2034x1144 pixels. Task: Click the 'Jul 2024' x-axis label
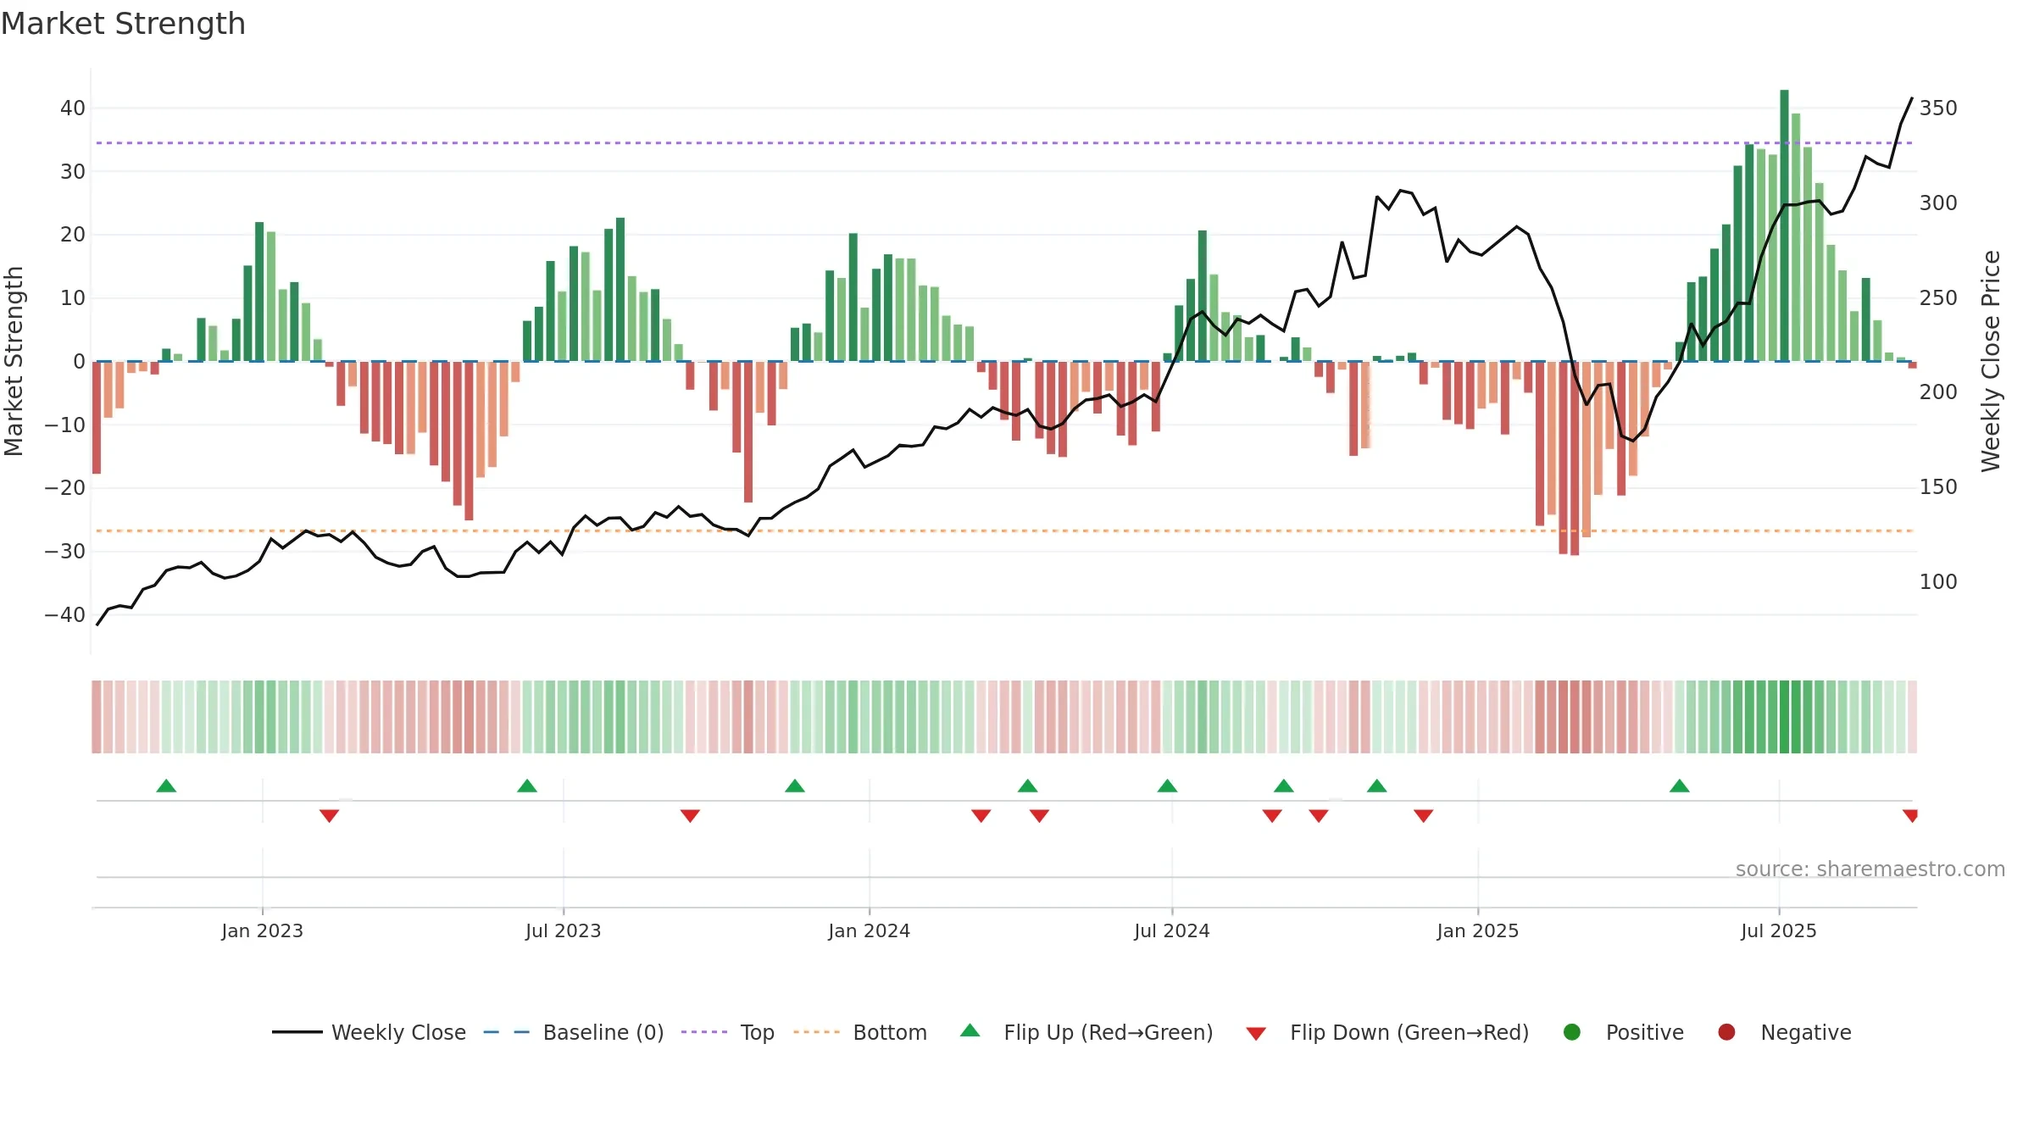[1172, 931]
